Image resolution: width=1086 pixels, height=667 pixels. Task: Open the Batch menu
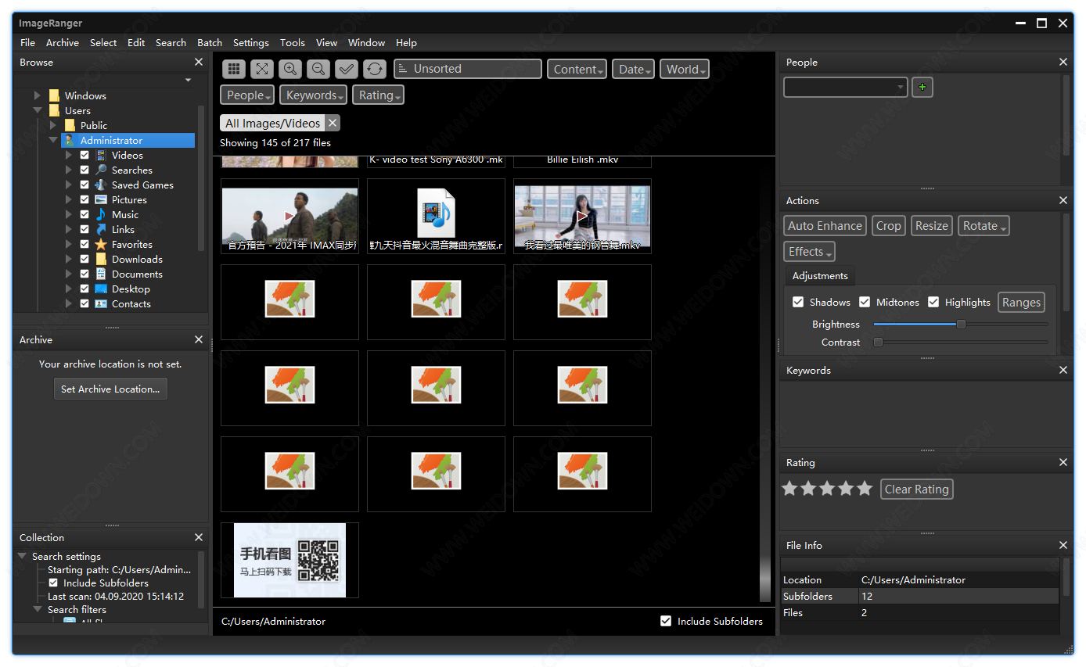[x=210, y=42]
